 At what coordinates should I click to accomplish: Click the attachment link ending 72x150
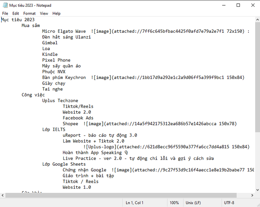tap(168, 31)
